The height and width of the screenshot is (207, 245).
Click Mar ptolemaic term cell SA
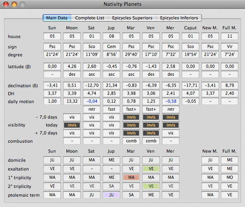coord(131,195)
